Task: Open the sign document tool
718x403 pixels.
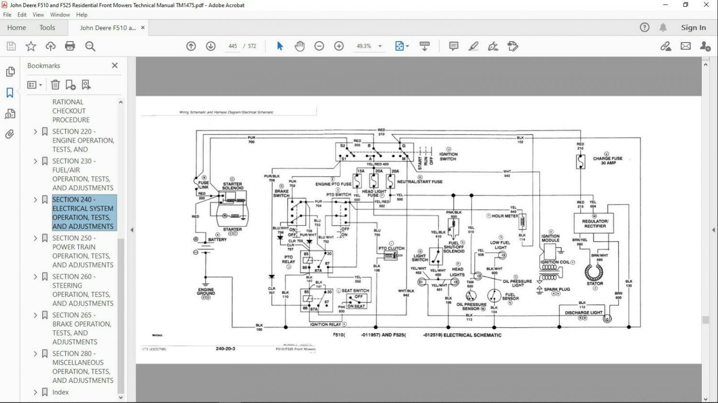Action: [493, 46]
